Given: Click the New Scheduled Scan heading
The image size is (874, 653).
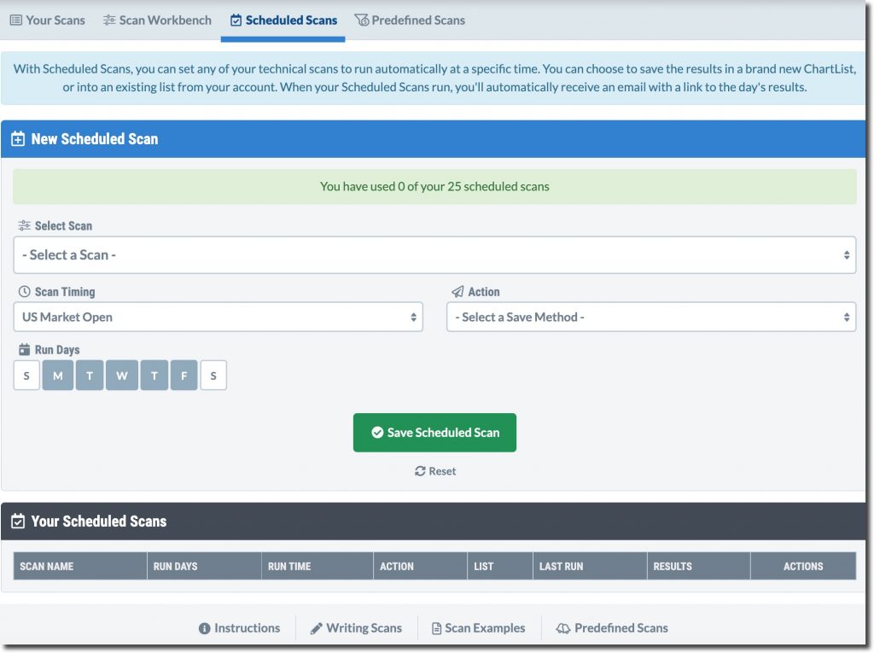Looking at the screenshot, I should click(x=95, y=139).
